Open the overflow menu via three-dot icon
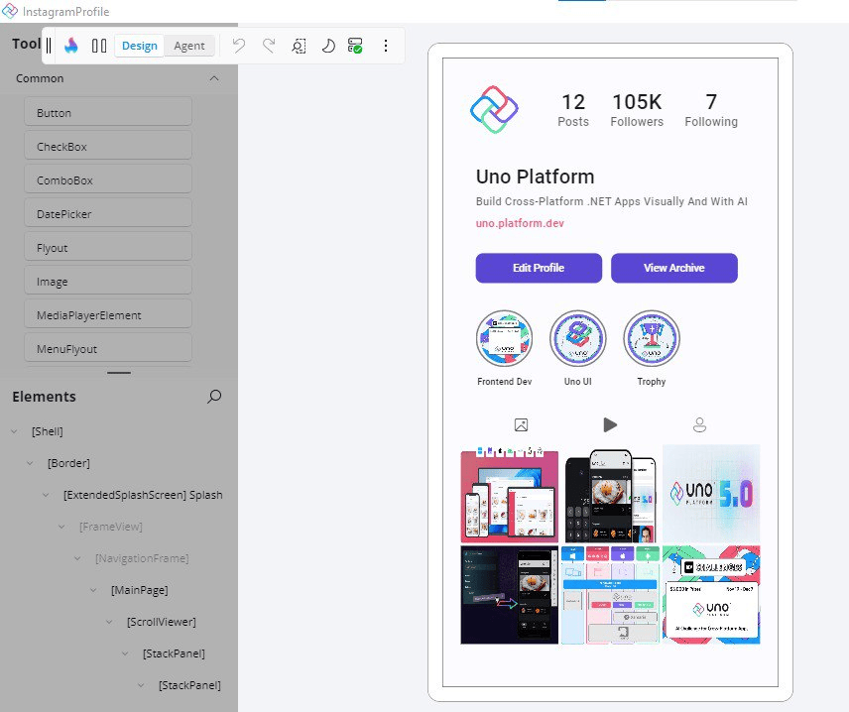 tap(385, 46)
